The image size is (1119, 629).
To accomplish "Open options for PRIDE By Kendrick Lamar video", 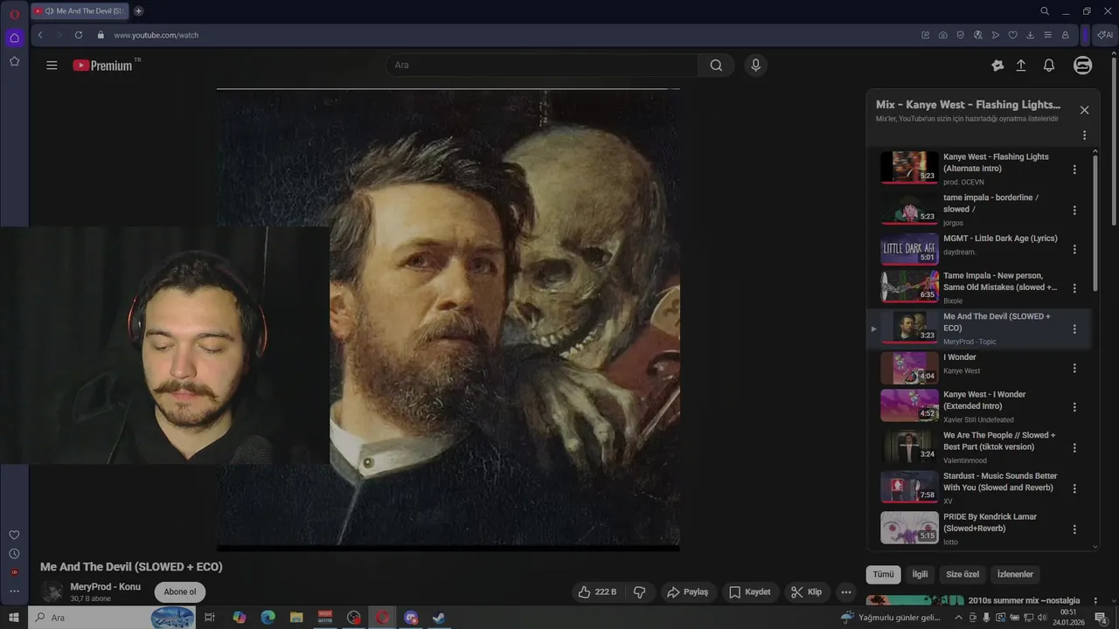I will tap(1074, 529).
